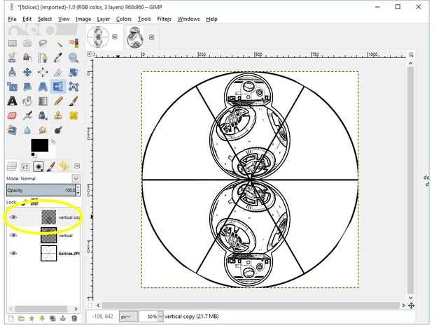Select the Smudge tool
The height and width of the screenshot is (325, 434).
coord(43,130)
